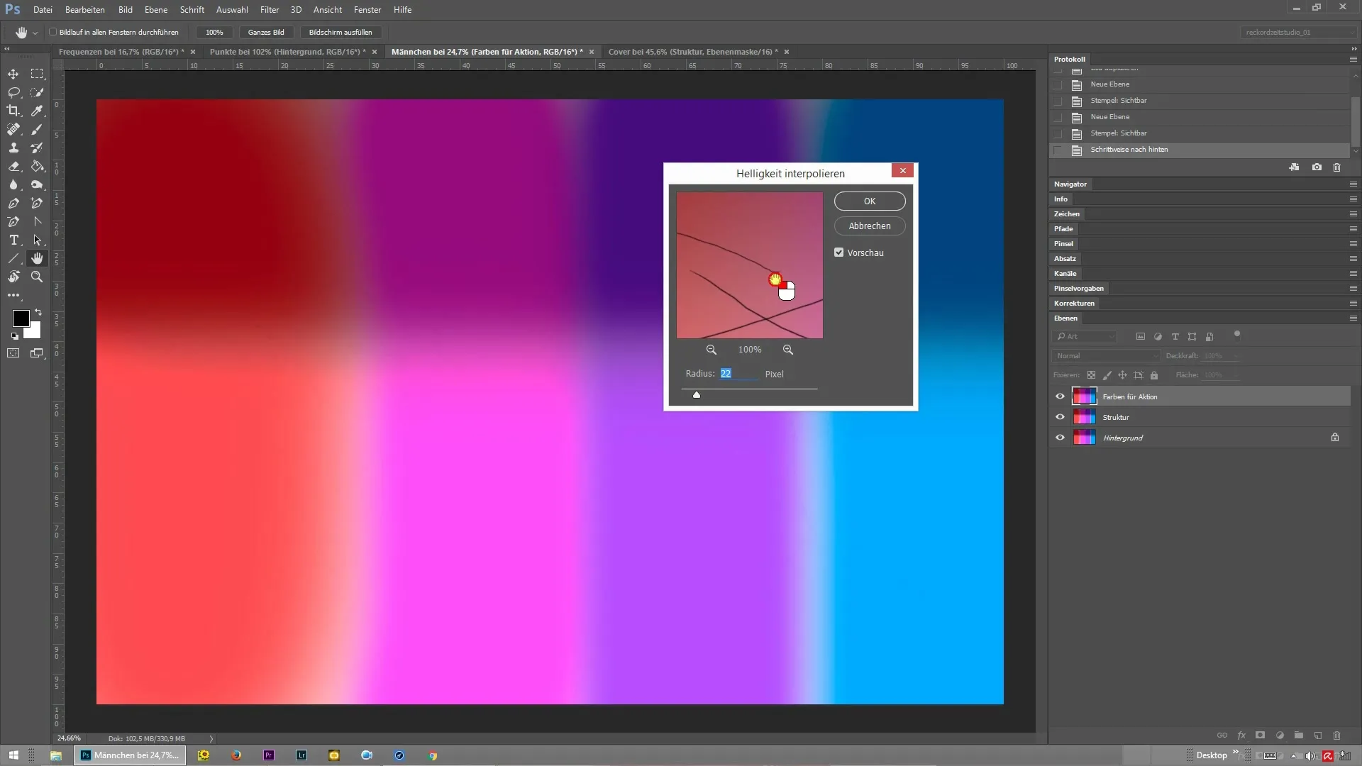This screenshot has width=1362, height=766.
Task: Click the history panel camera snapshot icon
Action: pos(1317,167)
